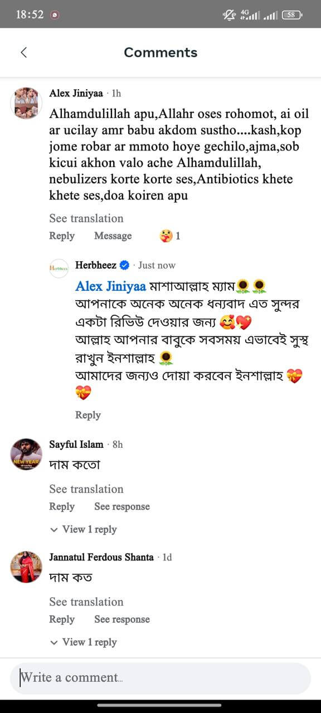
Task: Click the Write a comment field
Action: point(160,678)
